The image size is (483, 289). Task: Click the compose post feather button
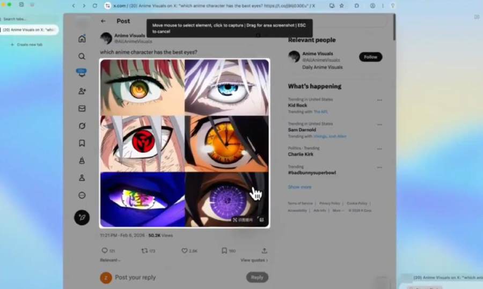click(x=82, y=217)
